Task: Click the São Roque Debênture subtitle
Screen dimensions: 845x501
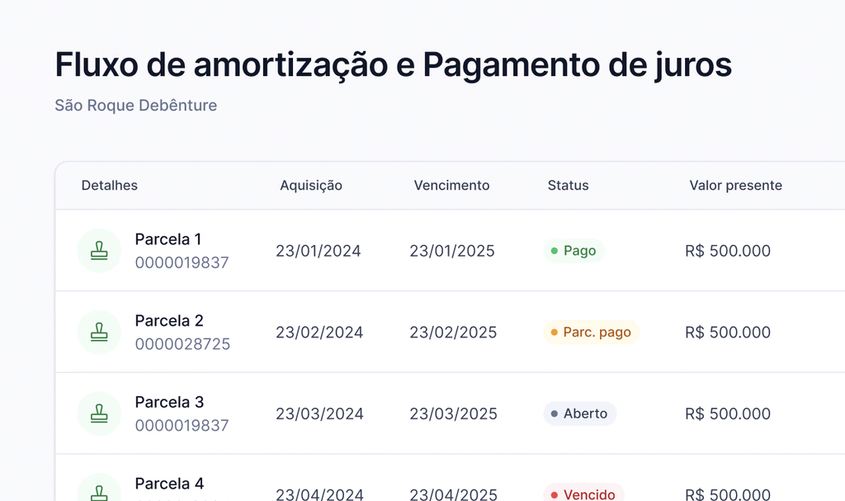Action: [136, 106]
